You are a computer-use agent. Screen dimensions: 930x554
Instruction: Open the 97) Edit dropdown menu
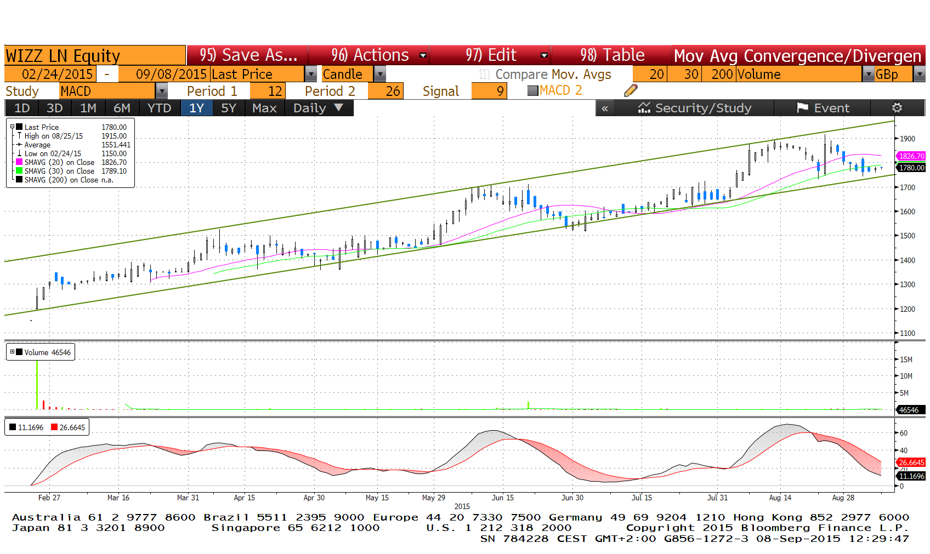(x=491, y=55)
